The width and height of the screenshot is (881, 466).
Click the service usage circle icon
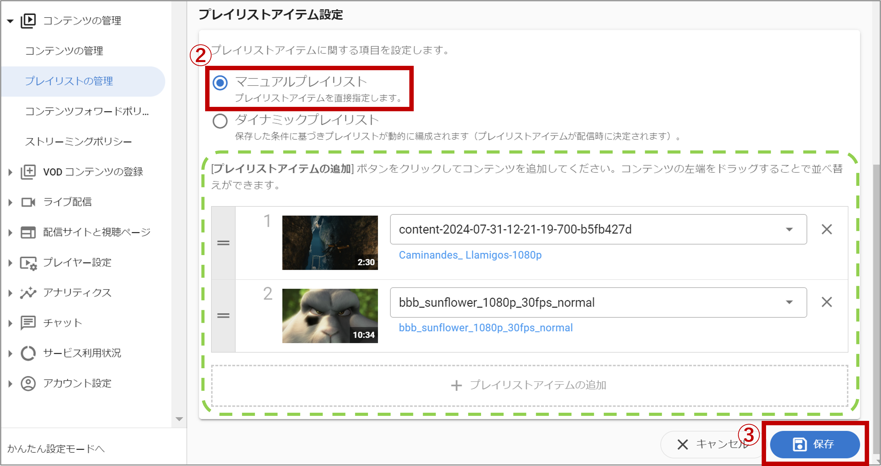point(28,353)
